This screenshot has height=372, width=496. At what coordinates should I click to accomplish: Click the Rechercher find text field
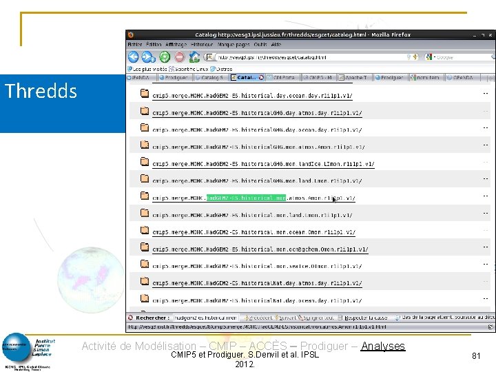[x=206, y=318]
